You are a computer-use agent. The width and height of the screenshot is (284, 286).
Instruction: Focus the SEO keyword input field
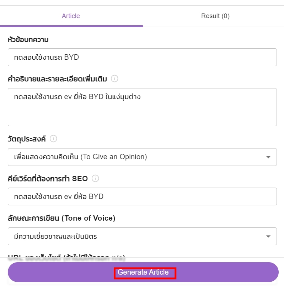coord(142,196)
